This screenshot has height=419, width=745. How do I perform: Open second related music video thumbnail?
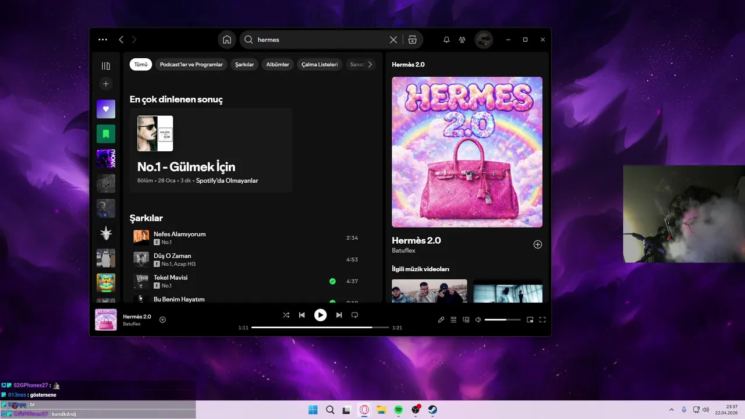[x=508, y=291]
